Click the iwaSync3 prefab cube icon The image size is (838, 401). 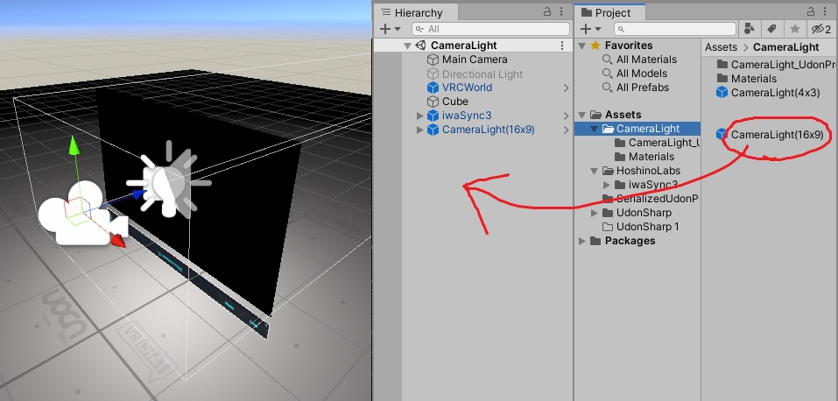pyautogui.click(x=433, y=116)
